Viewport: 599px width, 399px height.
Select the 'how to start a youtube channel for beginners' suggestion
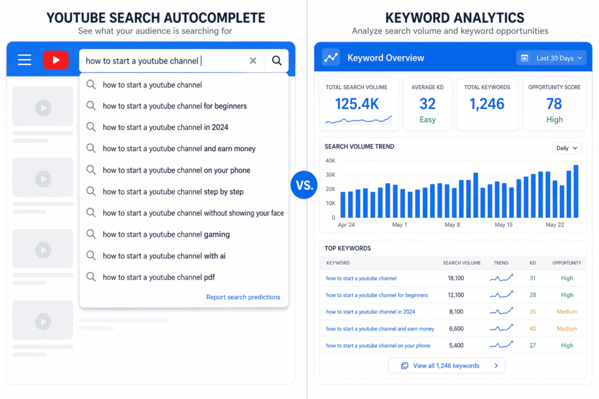(x=174, y=106)
